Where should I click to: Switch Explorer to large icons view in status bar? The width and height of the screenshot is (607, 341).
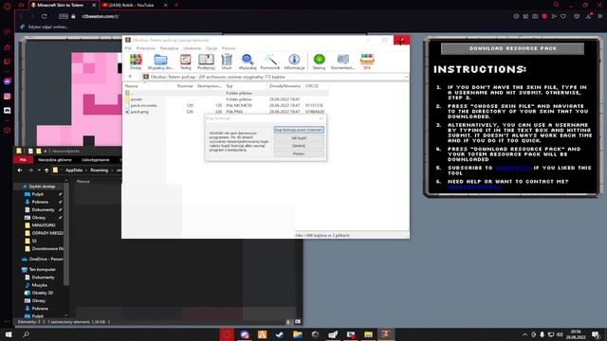(297, 322)
